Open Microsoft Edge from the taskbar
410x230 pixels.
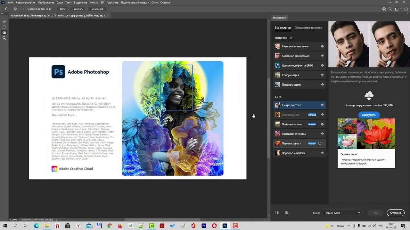point(36,226)
